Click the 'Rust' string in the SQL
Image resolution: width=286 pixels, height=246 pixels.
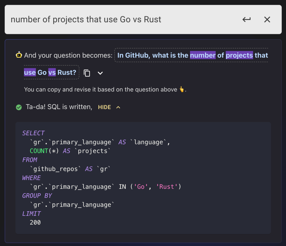pyautogui.click(x=167, y=187)
